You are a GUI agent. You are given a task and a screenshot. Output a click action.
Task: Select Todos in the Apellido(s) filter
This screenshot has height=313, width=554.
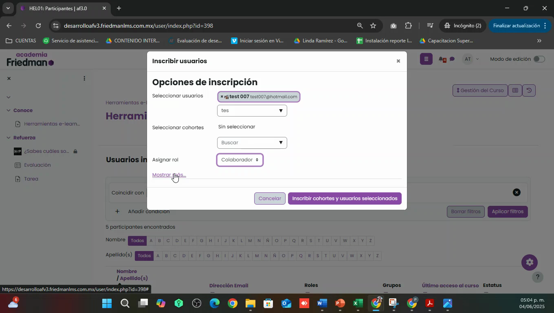click(x=144, y=256)
